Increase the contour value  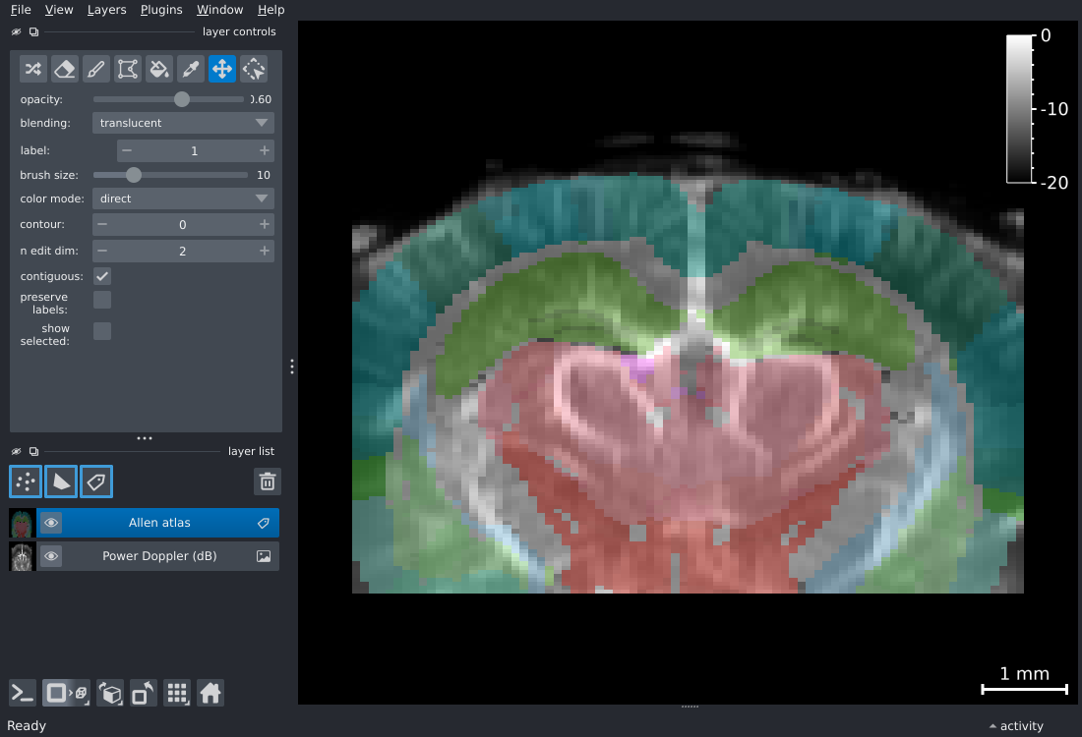pyautogui.click(x=265, y=224)
